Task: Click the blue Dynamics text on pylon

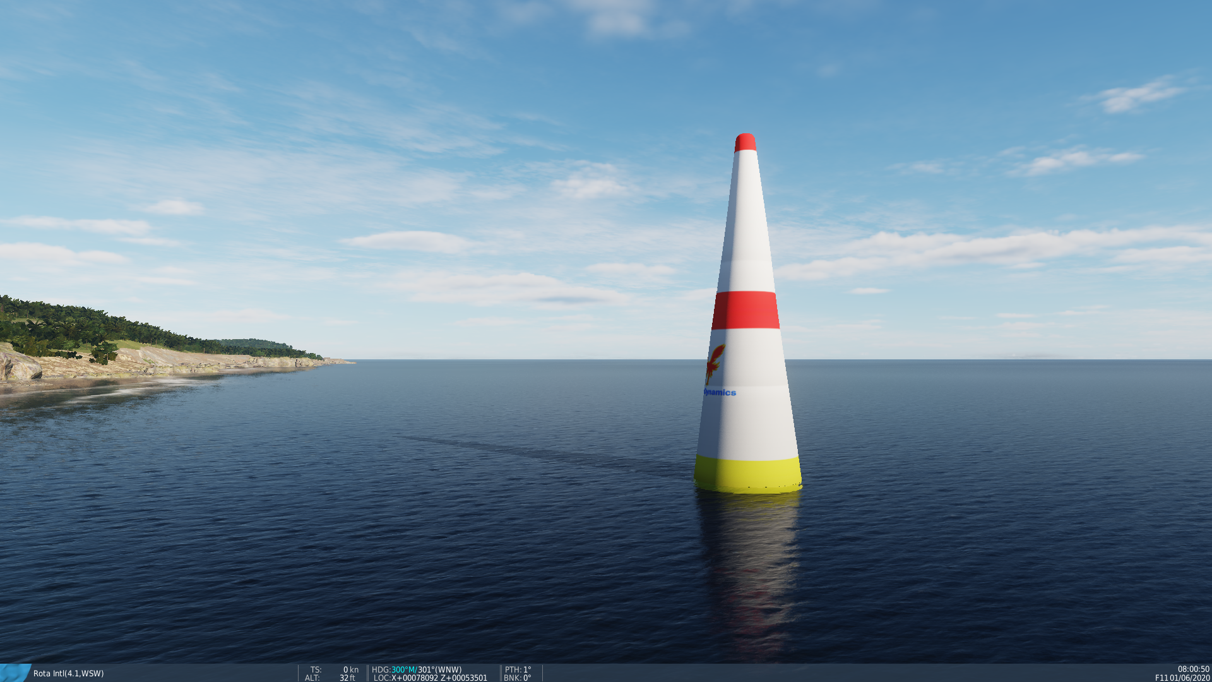Action: point(720,392)
